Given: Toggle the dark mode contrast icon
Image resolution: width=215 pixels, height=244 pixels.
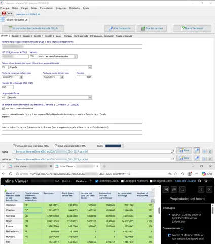Looking at the screenshot, I should pos(200,181).
